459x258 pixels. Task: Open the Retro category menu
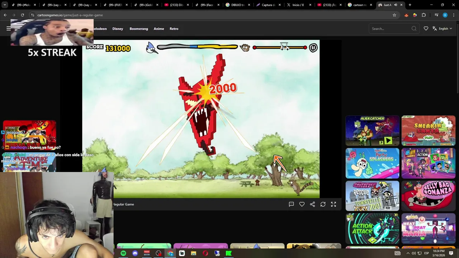pyautogui.click(x=174, y=29)
